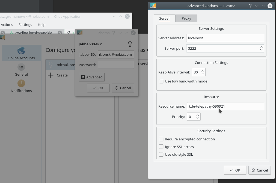Click Cancel in the Jabber/XMPP dialog

(x=123, y=88)
